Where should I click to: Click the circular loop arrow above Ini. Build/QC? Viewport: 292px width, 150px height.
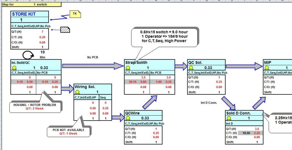[x=28, y=55]
